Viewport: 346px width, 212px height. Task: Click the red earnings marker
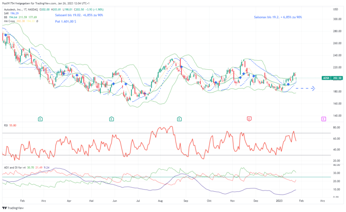[249, 118]
